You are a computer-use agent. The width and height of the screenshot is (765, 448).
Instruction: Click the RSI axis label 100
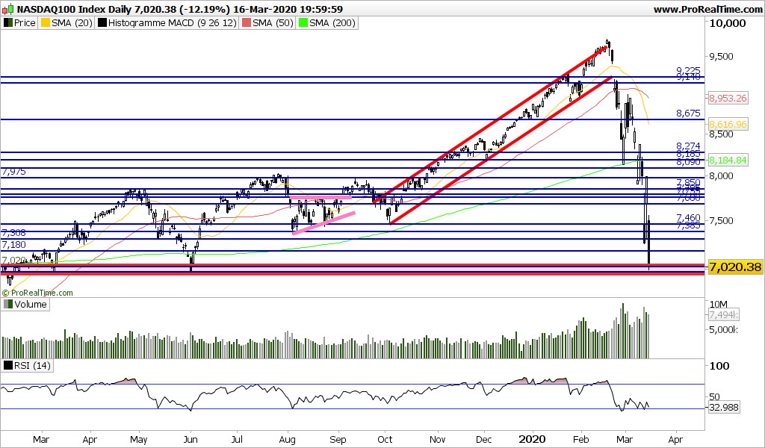pyautogui.click(x=719, y=366)
